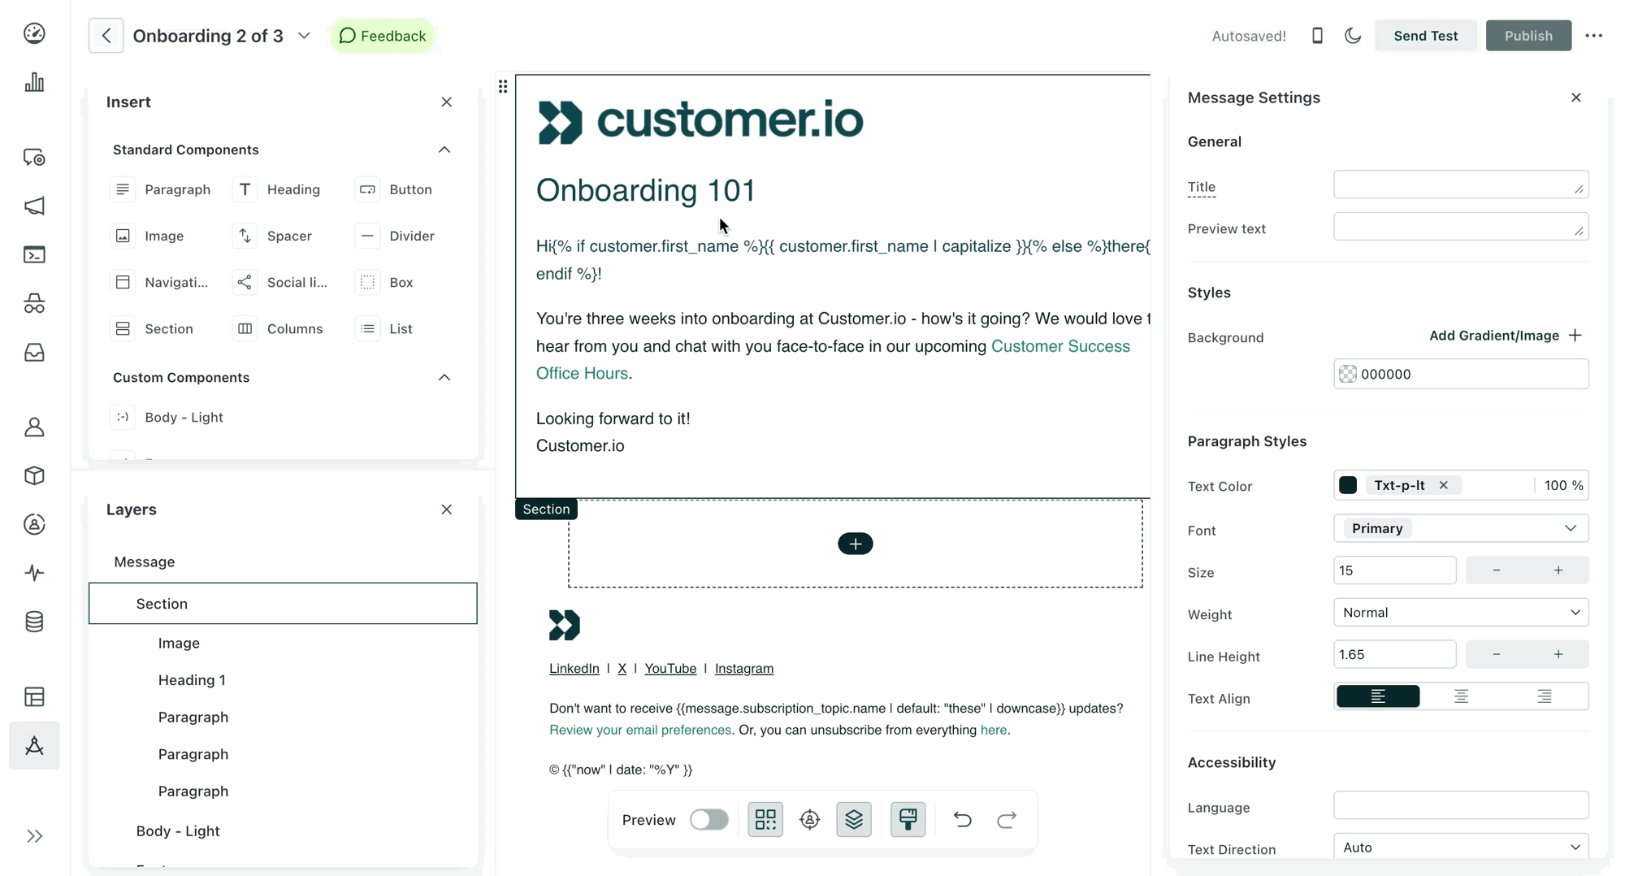The image size is (1625, 876).
Task: Toggle dark mode moon icon
Action: [1353, 36]
